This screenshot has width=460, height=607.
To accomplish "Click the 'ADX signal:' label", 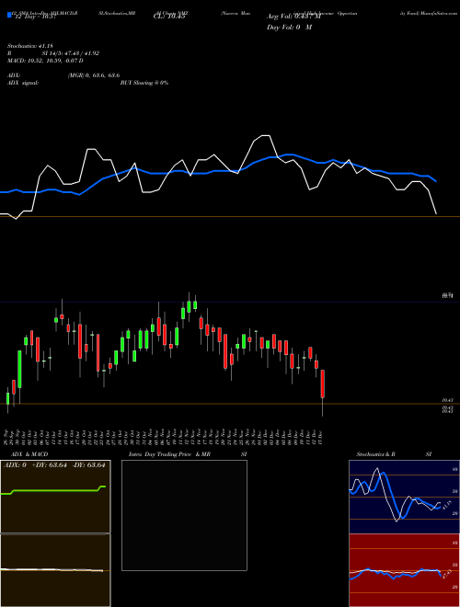I will point(23,83).
